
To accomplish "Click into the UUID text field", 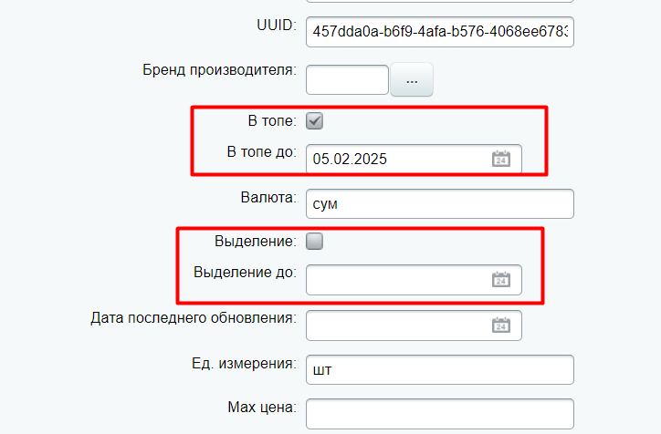I will [x=440, y=32].
